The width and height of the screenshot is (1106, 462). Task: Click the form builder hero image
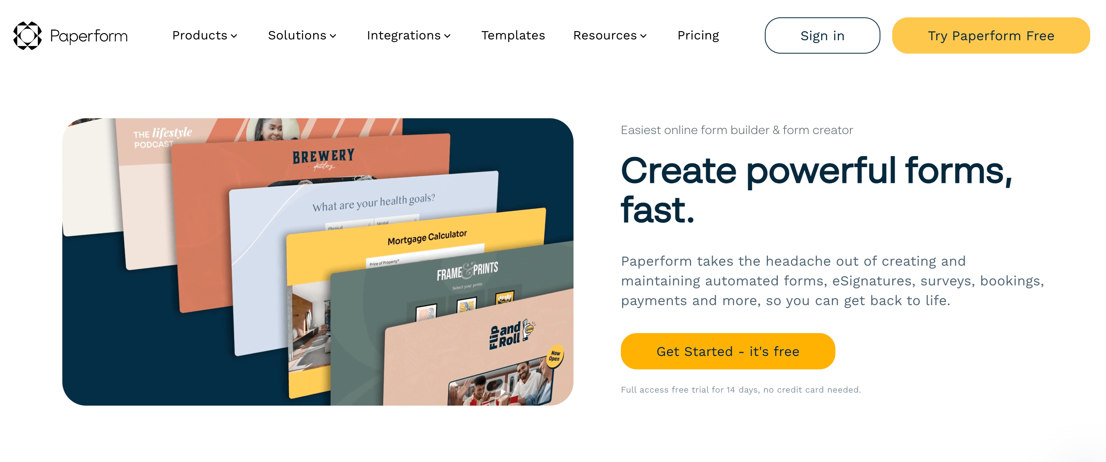317,262
